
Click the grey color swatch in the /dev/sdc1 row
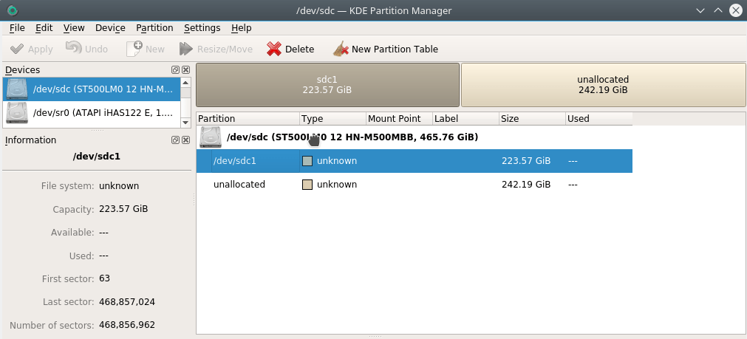click(x=307, y=161)
